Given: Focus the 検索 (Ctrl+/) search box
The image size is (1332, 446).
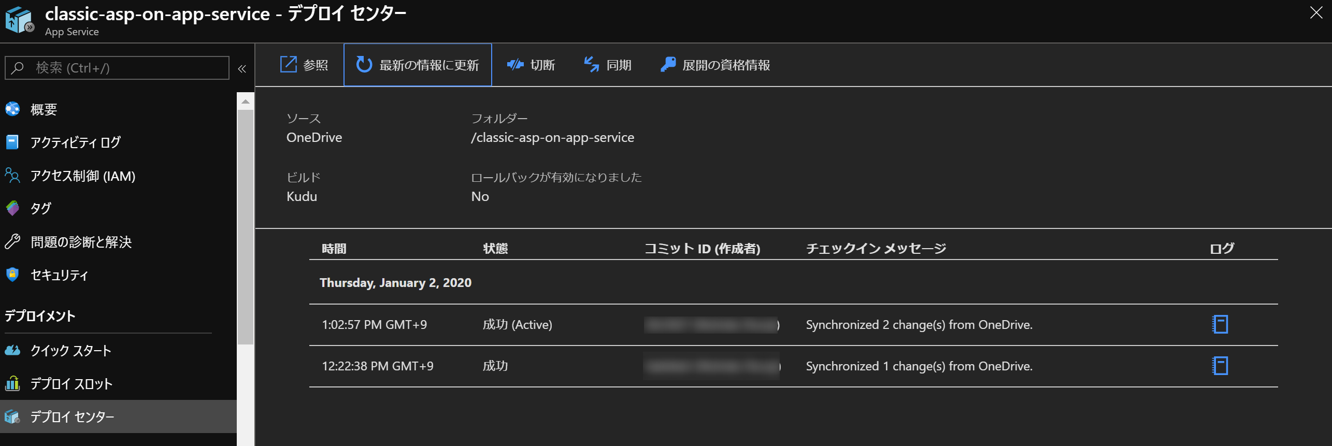Looking at the screenshot, I should [x=117, y=68].
